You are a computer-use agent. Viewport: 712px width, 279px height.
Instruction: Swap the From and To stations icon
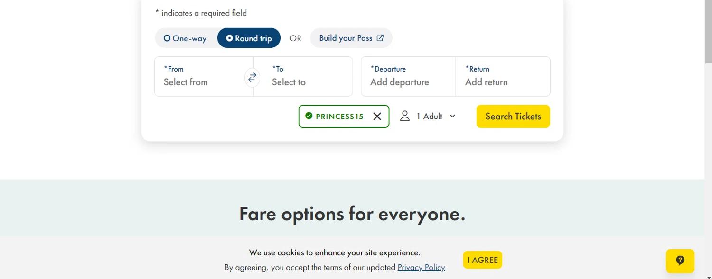click(252, 77)
